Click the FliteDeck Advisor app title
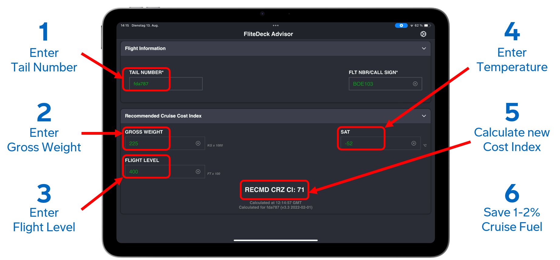 pyautogui.click(x=268, y=34)
